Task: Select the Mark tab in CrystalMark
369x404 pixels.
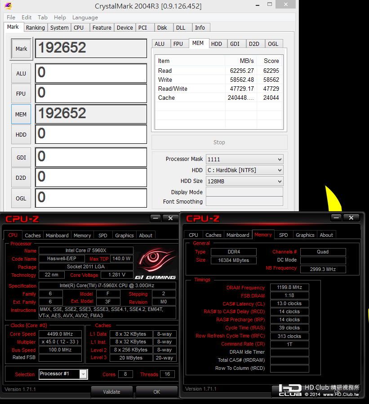Action: [13, 27]
